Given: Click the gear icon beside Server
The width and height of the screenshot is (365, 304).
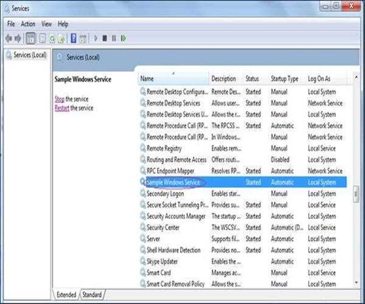Looking at the screenshot, I should tap(143, 238).
